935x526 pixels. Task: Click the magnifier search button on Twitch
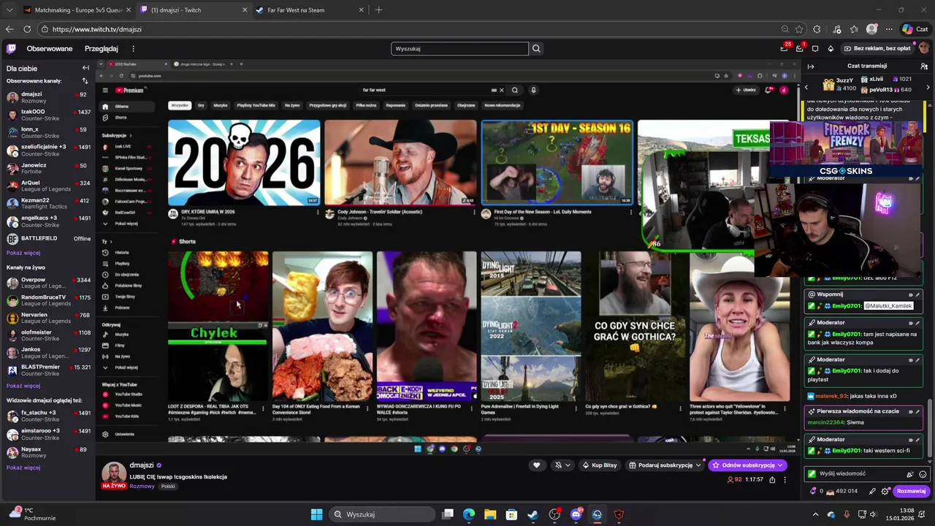point(536,48)
